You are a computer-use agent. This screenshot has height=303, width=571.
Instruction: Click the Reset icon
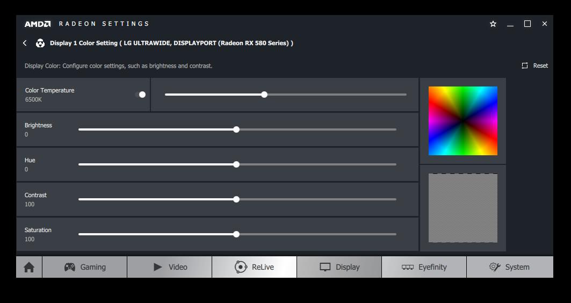point(524,66)
